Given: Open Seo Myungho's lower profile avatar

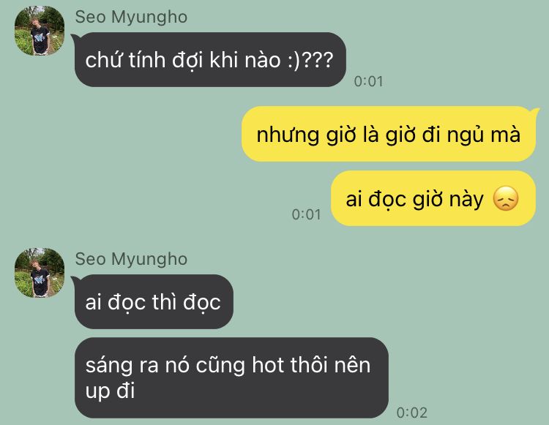Looking at the screenshot, I should (x=40, y=273).
